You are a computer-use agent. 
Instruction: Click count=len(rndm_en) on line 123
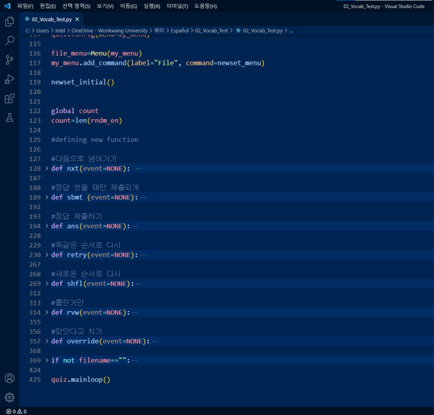(86, 121)
